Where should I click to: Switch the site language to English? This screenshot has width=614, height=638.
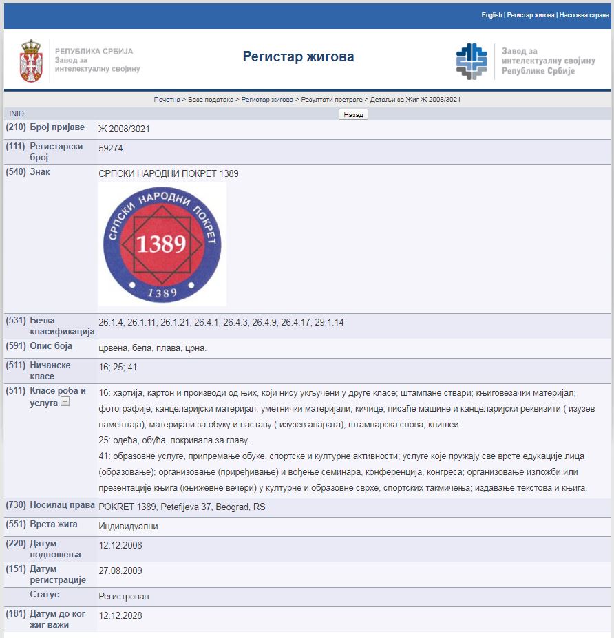(491, 15)
